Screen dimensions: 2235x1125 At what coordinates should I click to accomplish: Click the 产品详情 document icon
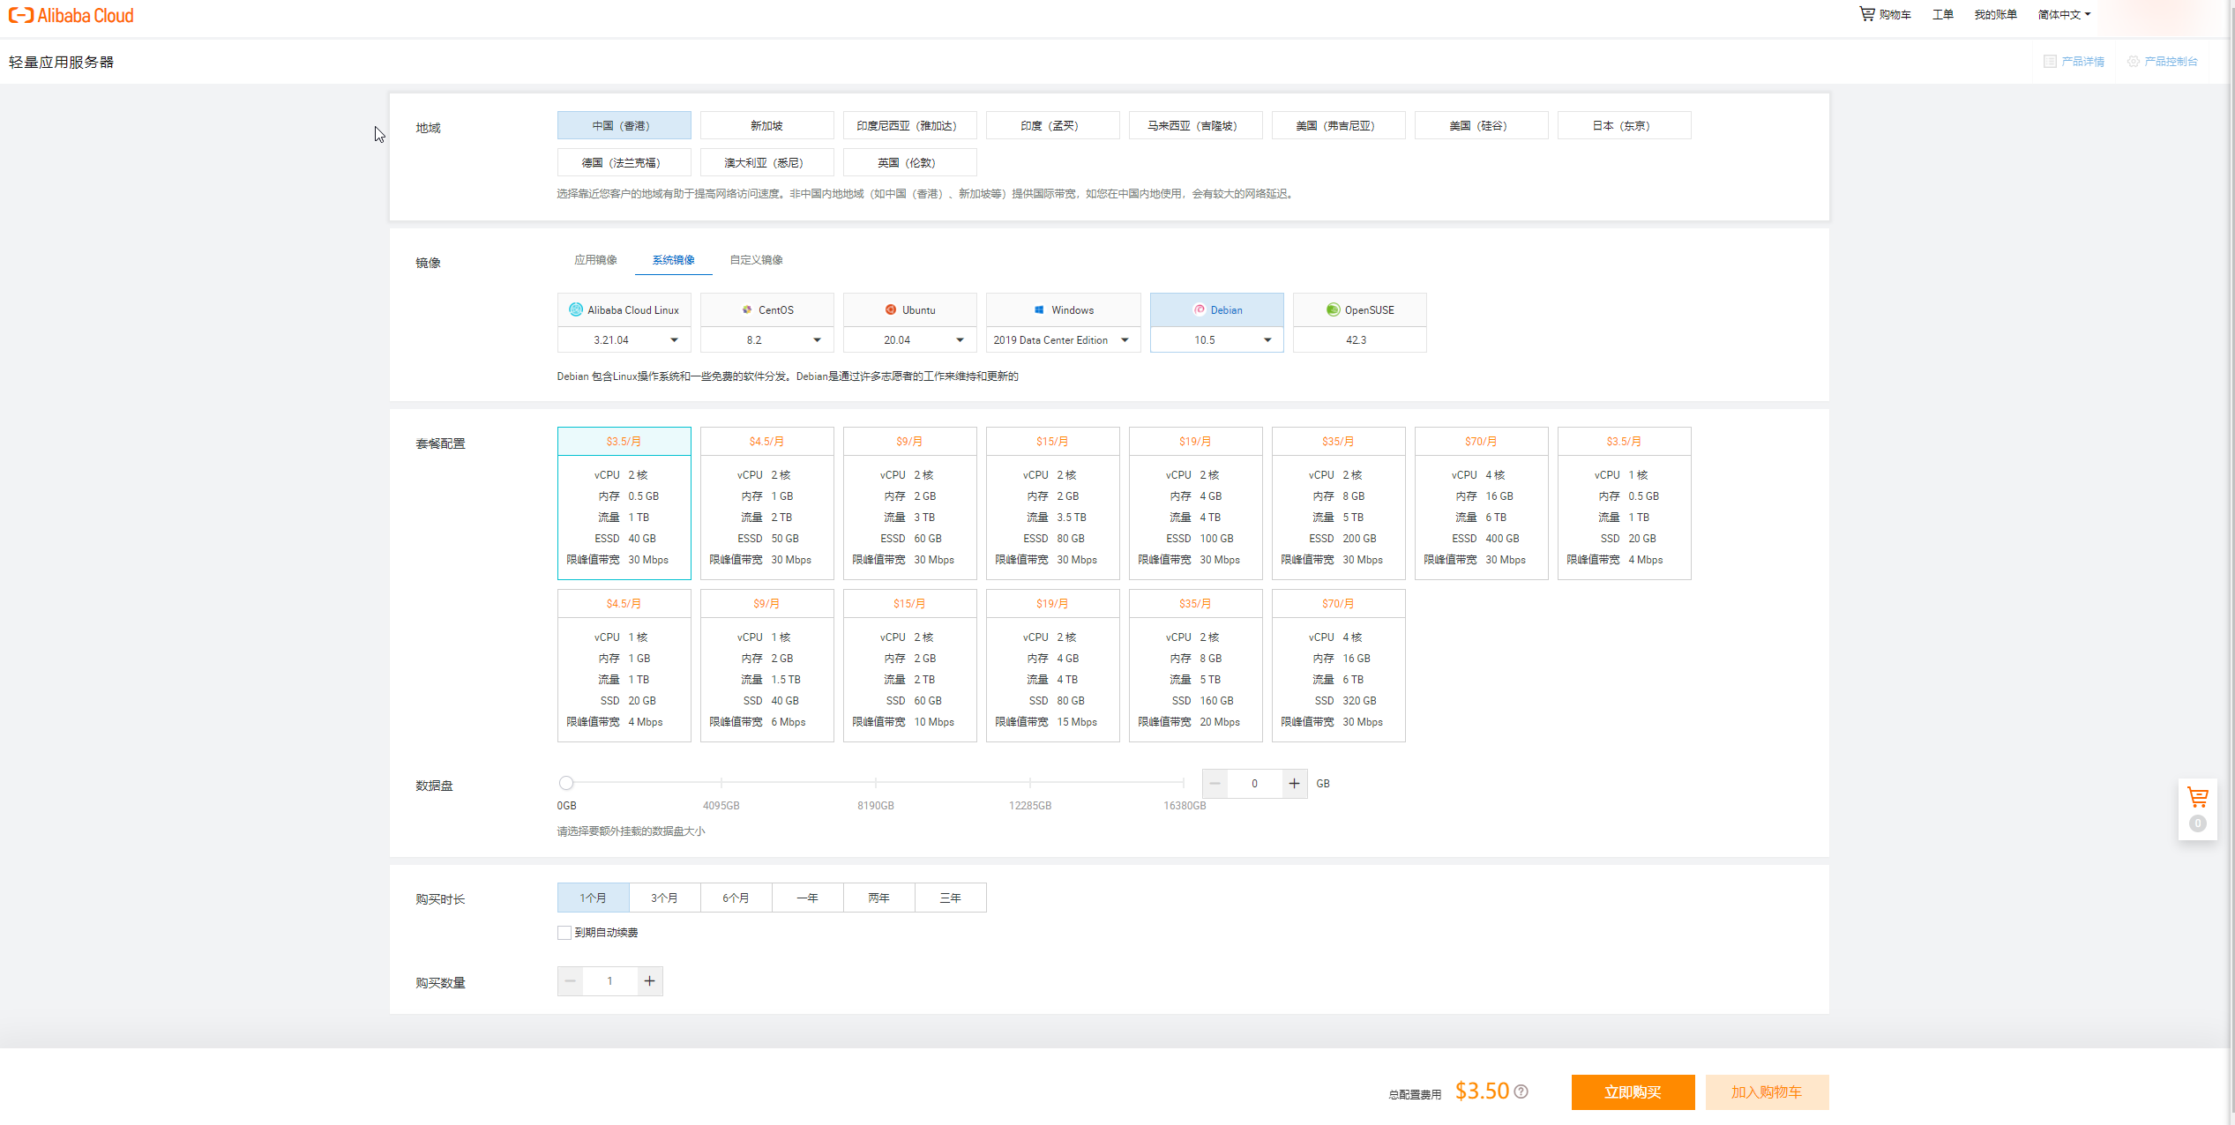pyautogui.click(x=2050, y=61)
